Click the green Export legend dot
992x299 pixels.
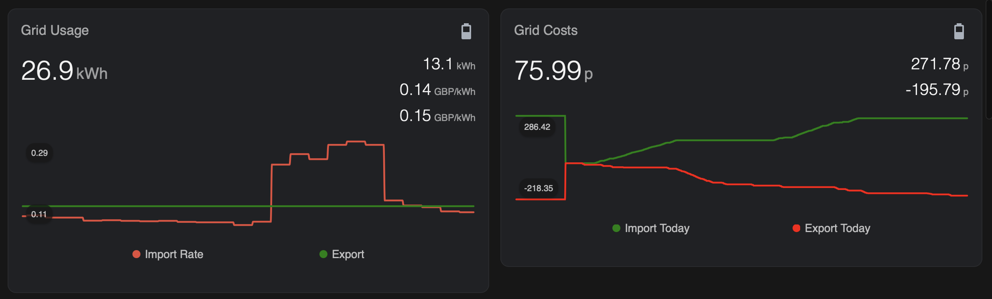[323, 254]
